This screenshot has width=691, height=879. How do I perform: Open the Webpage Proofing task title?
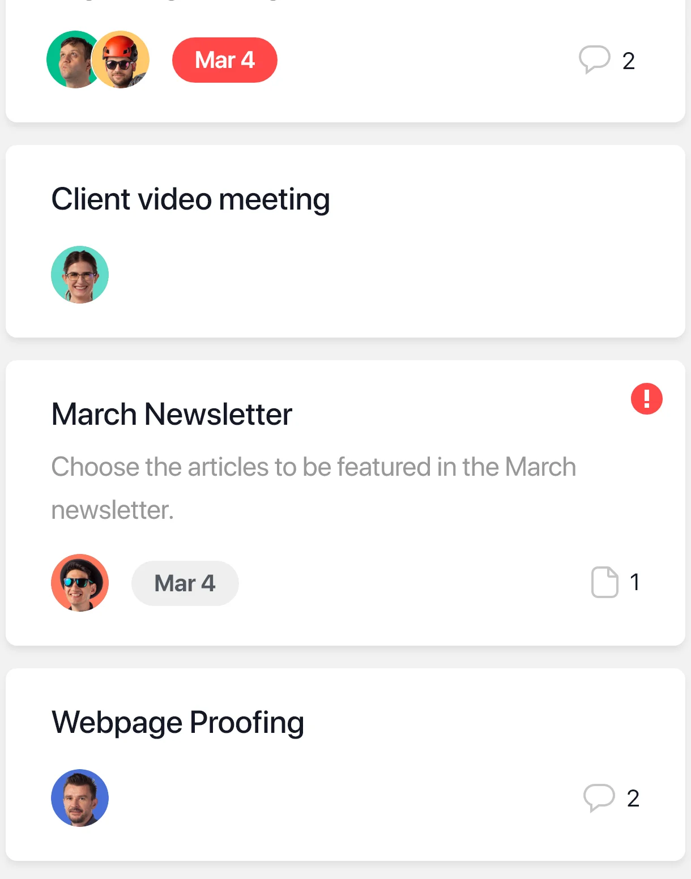[x=178, y=723]
